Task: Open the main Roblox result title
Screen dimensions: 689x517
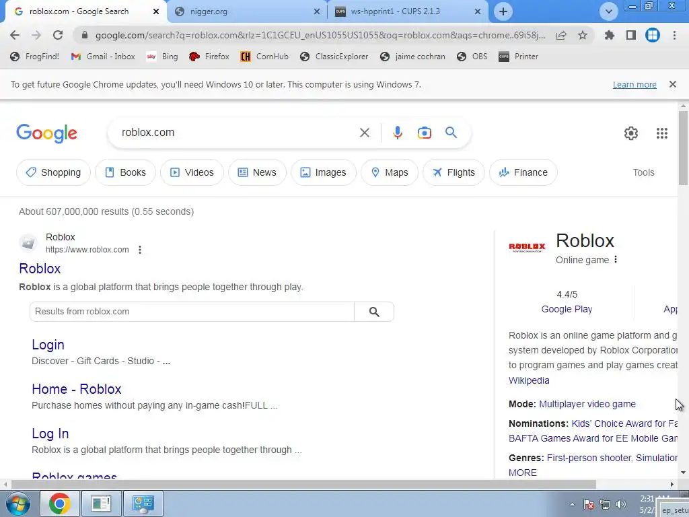Action: pyautogui.click(x=40, y=268)
